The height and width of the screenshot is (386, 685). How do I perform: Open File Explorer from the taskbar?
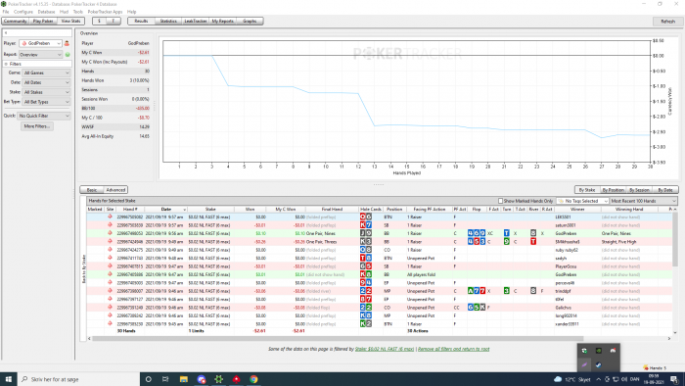tap(184, 379)
